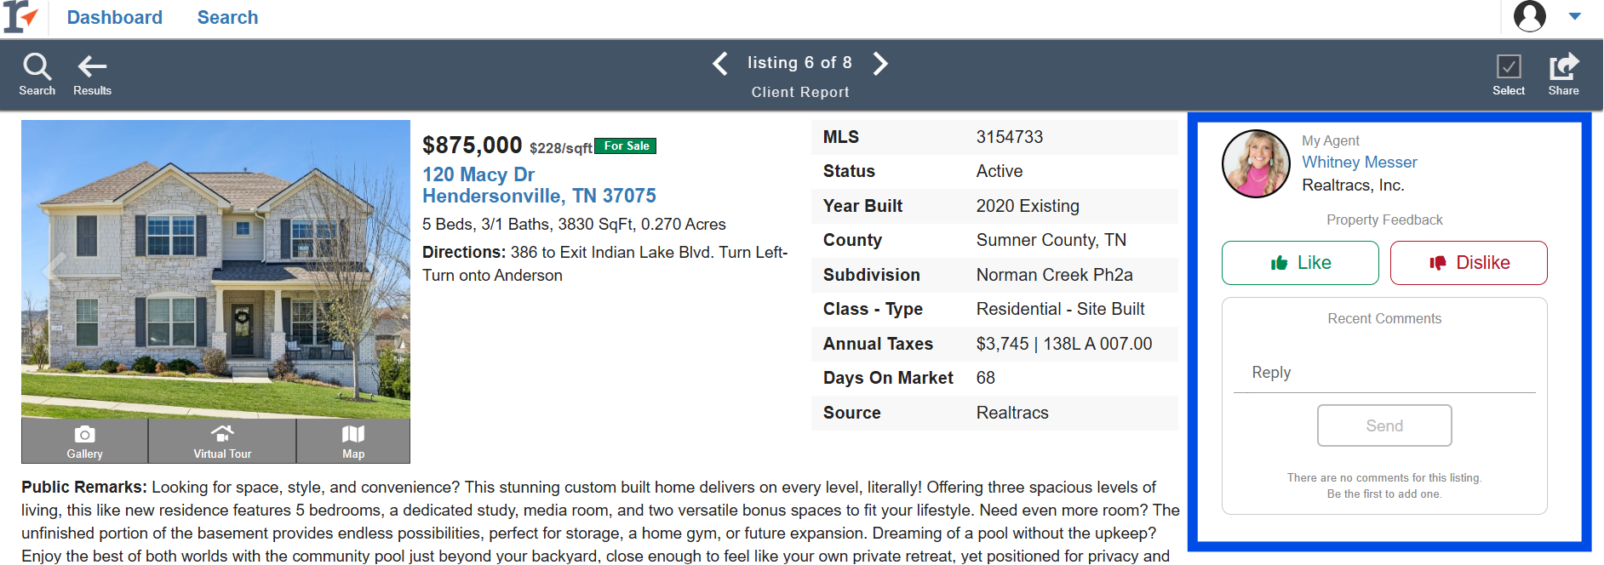Click the Send comment button
1604x565 pixels.
coord(1384,425)
